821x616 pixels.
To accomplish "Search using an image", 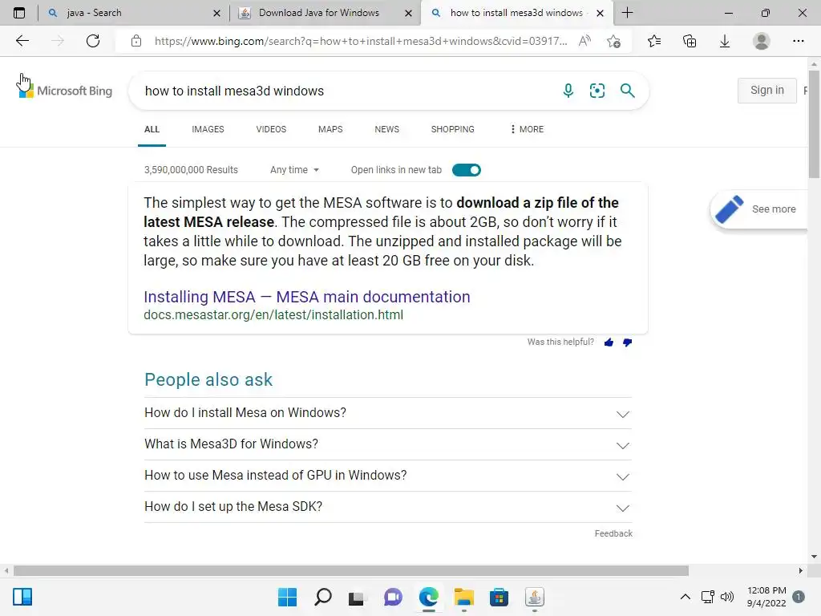I will 597,91.
